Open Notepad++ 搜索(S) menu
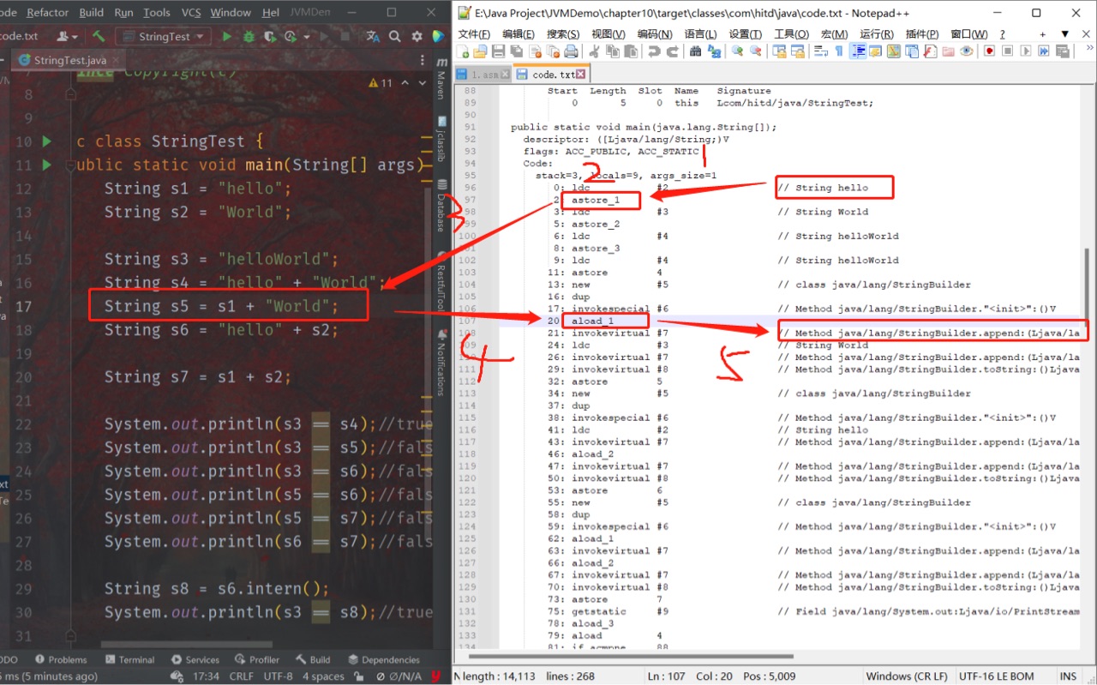Screen dimensions: 1097x685 point(563,33)
